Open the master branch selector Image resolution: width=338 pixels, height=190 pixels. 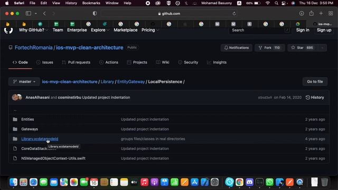(x=24, y=82)
